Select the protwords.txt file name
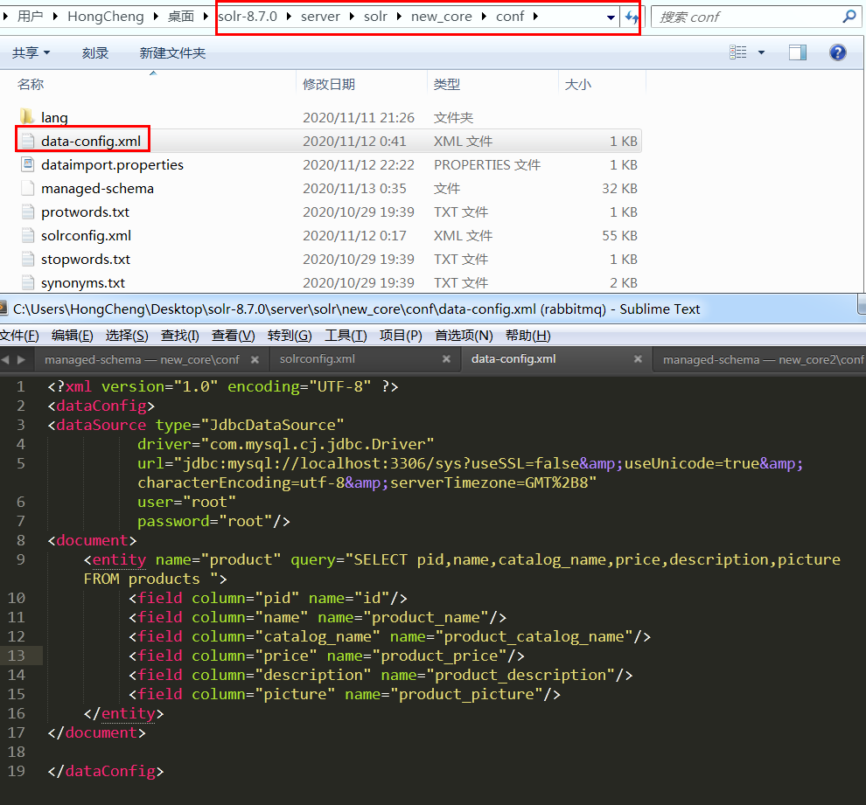Screen dimensions: 866x805 85,212
